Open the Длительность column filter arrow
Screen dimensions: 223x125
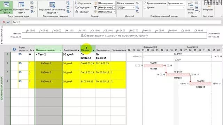[x=78, y=50]
